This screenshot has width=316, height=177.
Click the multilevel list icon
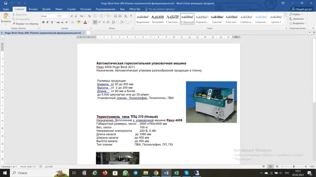point(108,16)
